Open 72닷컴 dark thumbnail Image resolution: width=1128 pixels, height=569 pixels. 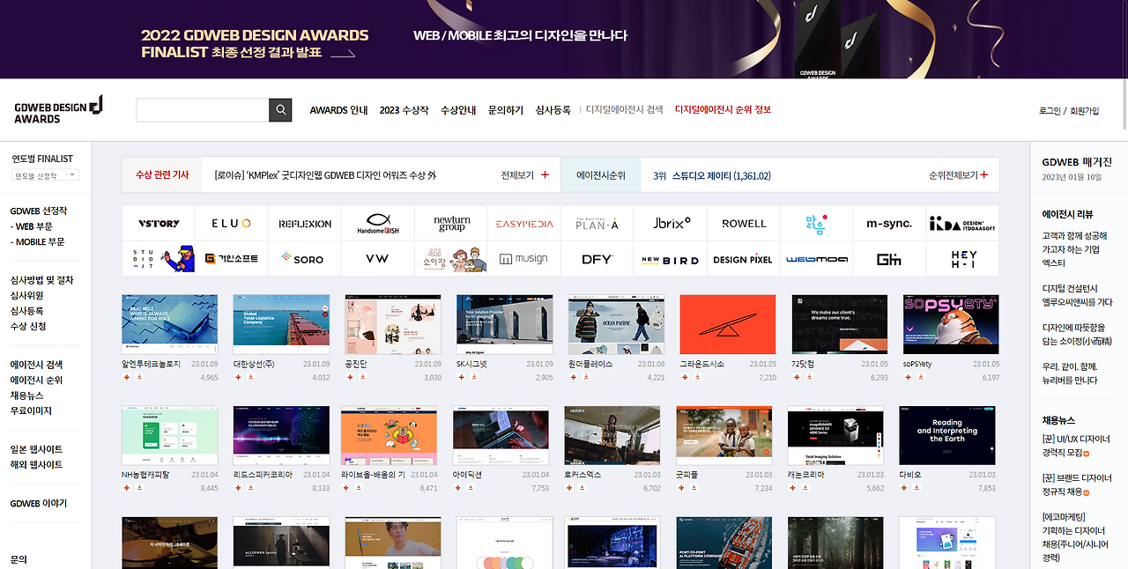click(839, 324)
